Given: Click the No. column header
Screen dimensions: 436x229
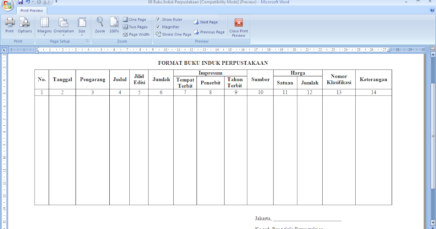Looking at the screenshot, I should 42,79.
